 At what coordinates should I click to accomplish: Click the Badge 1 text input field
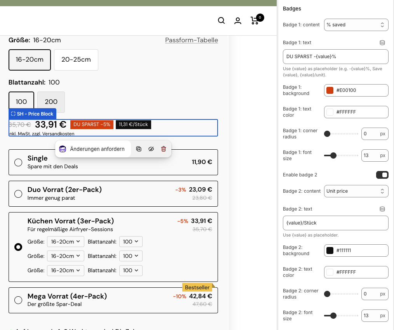pyautogui.click(x=335, y=57)
